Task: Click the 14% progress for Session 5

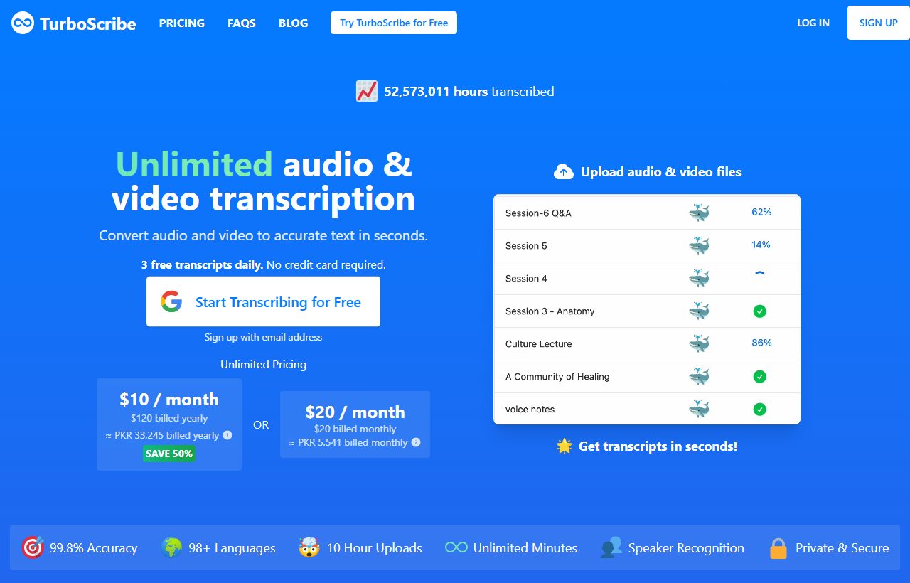Action: pos(761,245)
